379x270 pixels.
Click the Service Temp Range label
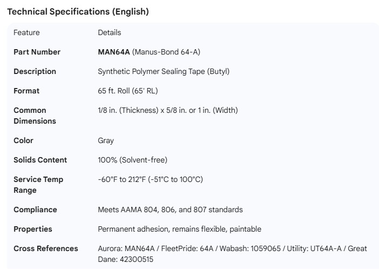pos(38,185)
